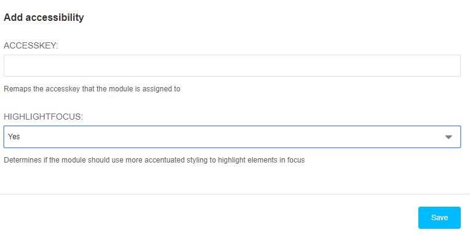
Task: Focus the ACCESSKEY text input
Action: tap(232, 66)
